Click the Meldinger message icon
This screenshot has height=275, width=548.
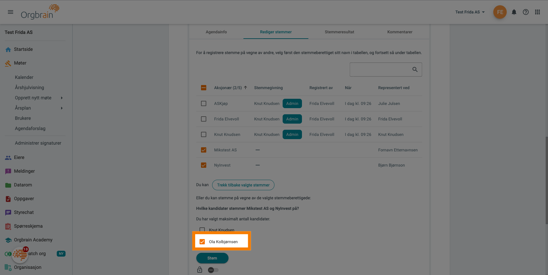(x=8, y=171)
